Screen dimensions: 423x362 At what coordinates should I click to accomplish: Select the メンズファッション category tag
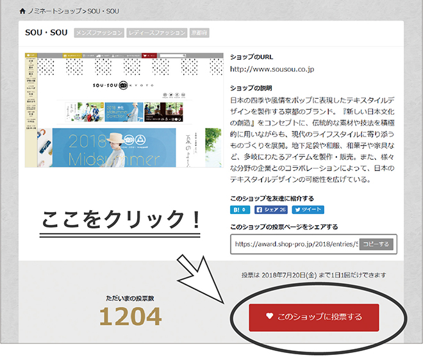99,33
